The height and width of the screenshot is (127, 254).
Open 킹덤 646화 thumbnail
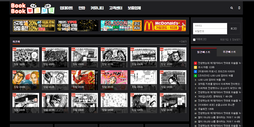[x=84, y=103]
